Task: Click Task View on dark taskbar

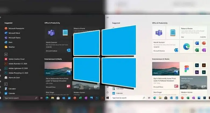Action: 41,98
